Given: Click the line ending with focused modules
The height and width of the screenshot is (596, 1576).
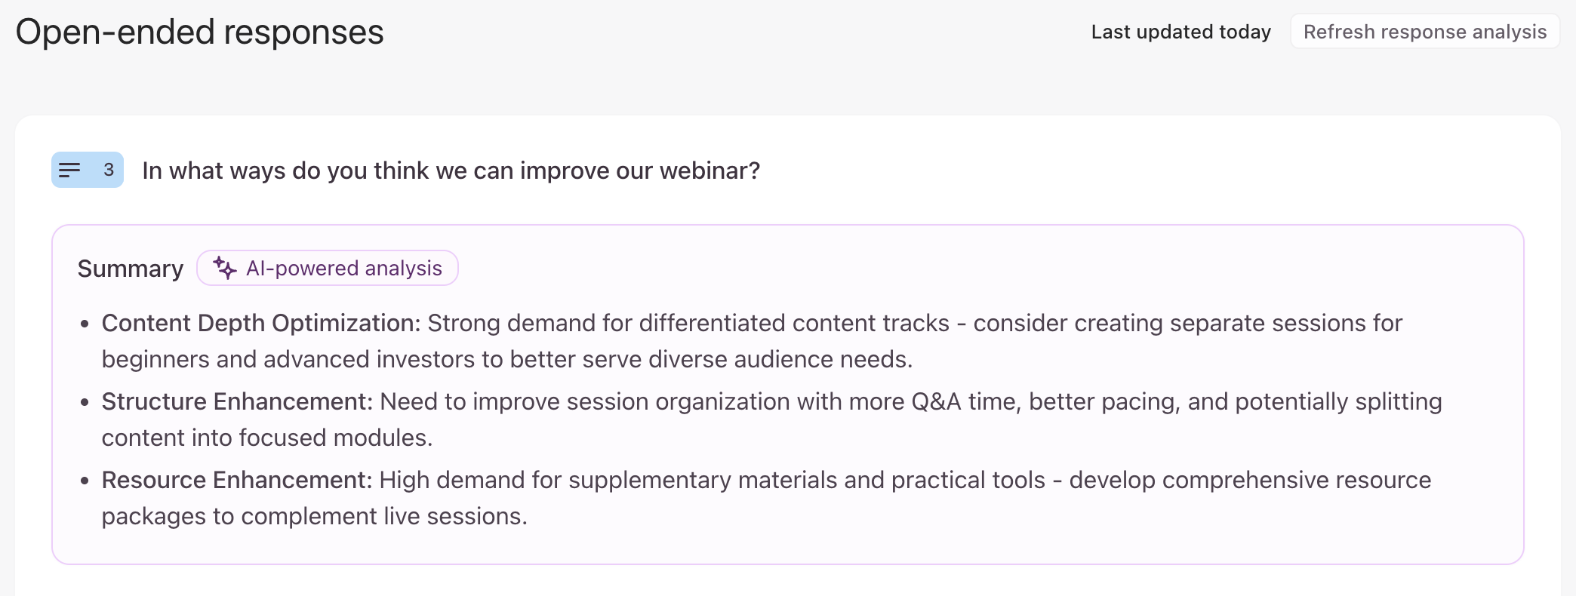Looking at the screenshot, I should point(267,438).
